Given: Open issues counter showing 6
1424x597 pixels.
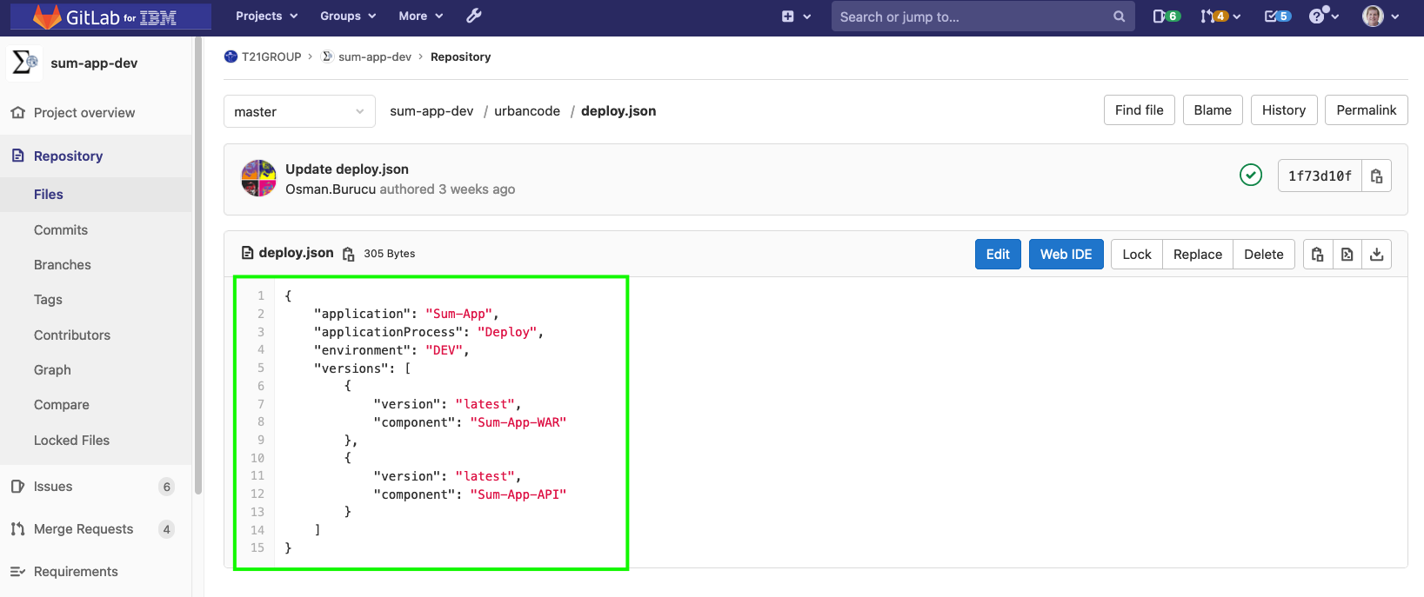Looking at the screenshot, I should [1167, 17].
